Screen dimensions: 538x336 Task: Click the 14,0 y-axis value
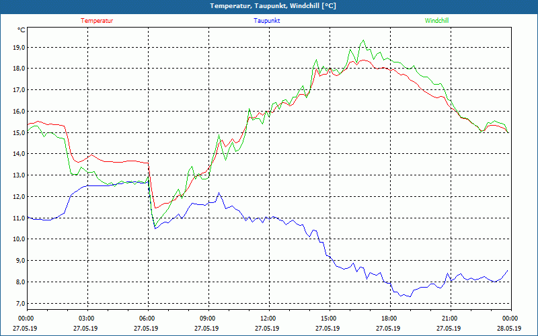[19, 154]
